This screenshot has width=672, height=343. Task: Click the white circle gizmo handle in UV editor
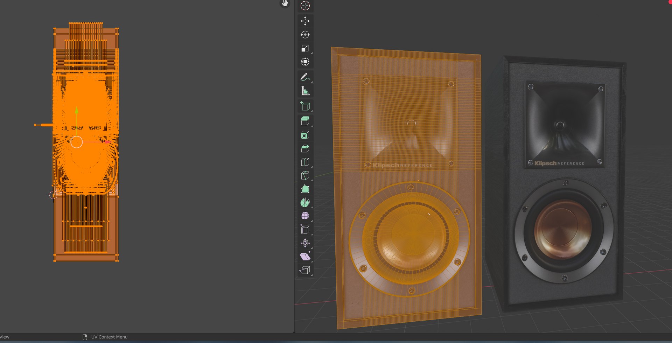[77, 142]
